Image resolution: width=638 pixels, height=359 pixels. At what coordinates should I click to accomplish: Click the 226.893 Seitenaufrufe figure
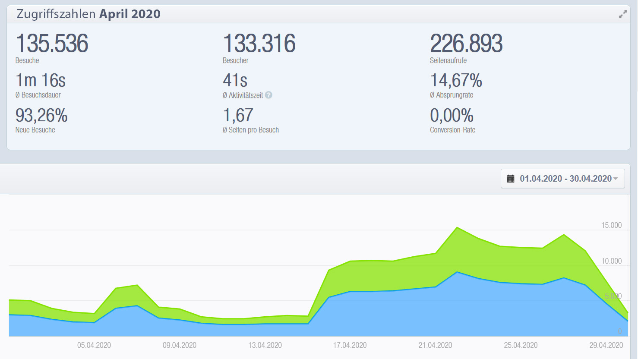point(466,44)
